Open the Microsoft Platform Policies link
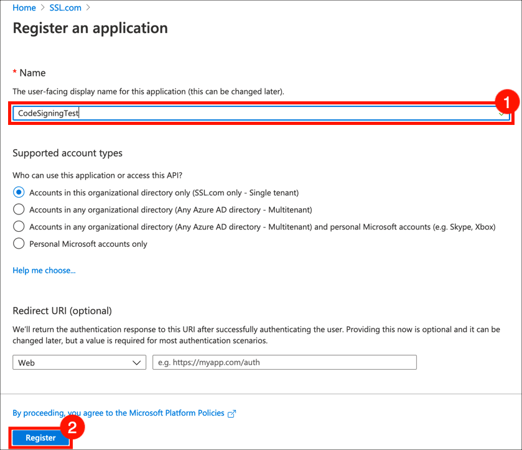Viewport: 522px width, 450px height. [119, 413]
